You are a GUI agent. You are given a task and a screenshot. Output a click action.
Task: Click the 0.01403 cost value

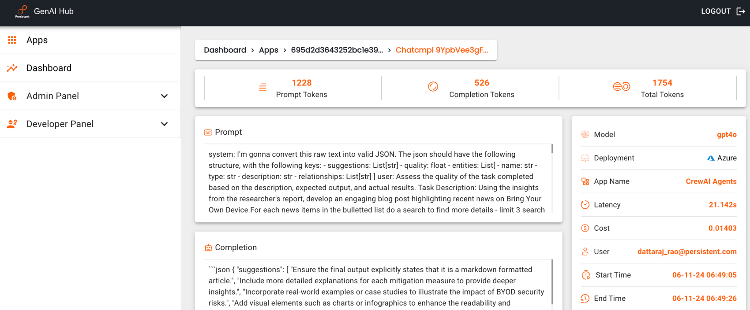[723, 228]
